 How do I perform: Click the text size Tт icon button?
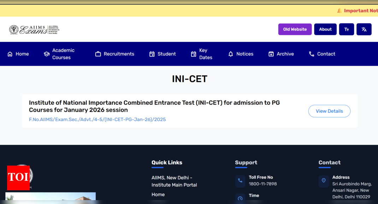click(x=346, y=29)
